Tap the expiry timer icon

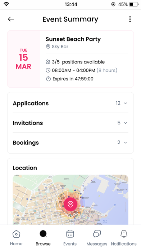(x=48, y=79)
